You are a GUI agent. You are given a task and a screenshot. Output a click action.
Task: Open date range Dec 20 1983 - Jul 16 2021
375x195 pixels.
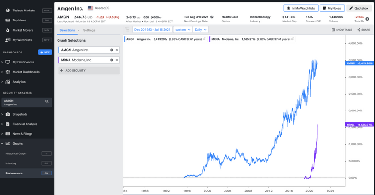pyautogui.click(x=152, y=30)
